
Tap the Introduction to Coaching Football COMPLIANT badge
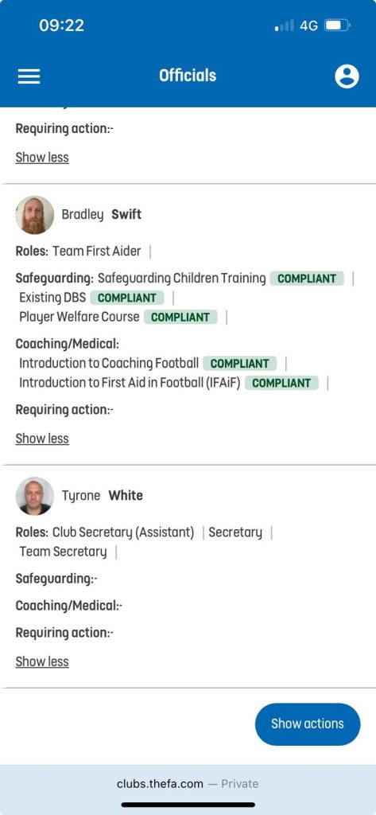[239, 363]
